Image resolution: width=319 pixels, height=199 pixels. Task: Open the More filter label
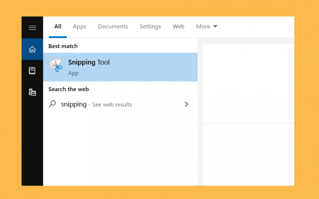pos(203,26)
